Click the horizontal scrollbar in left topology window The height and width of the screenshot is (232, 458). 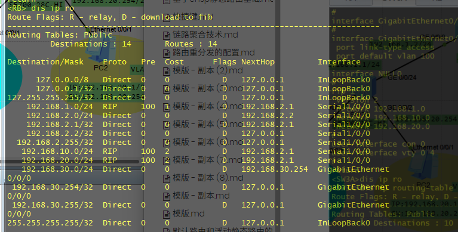click(x=69, y=162)
